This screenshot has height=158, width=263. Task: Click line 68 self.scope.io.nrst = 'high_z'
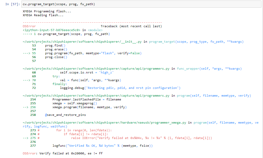coord(87,72)
